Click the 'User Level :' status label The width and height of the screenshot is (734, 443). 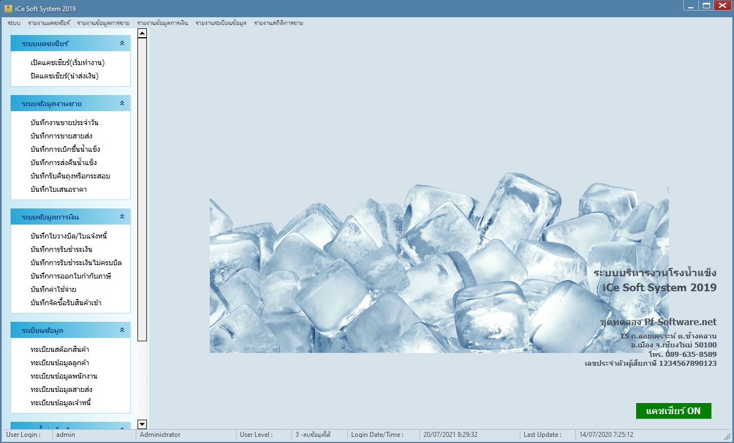pyautogui.click(x=256, y=435)
